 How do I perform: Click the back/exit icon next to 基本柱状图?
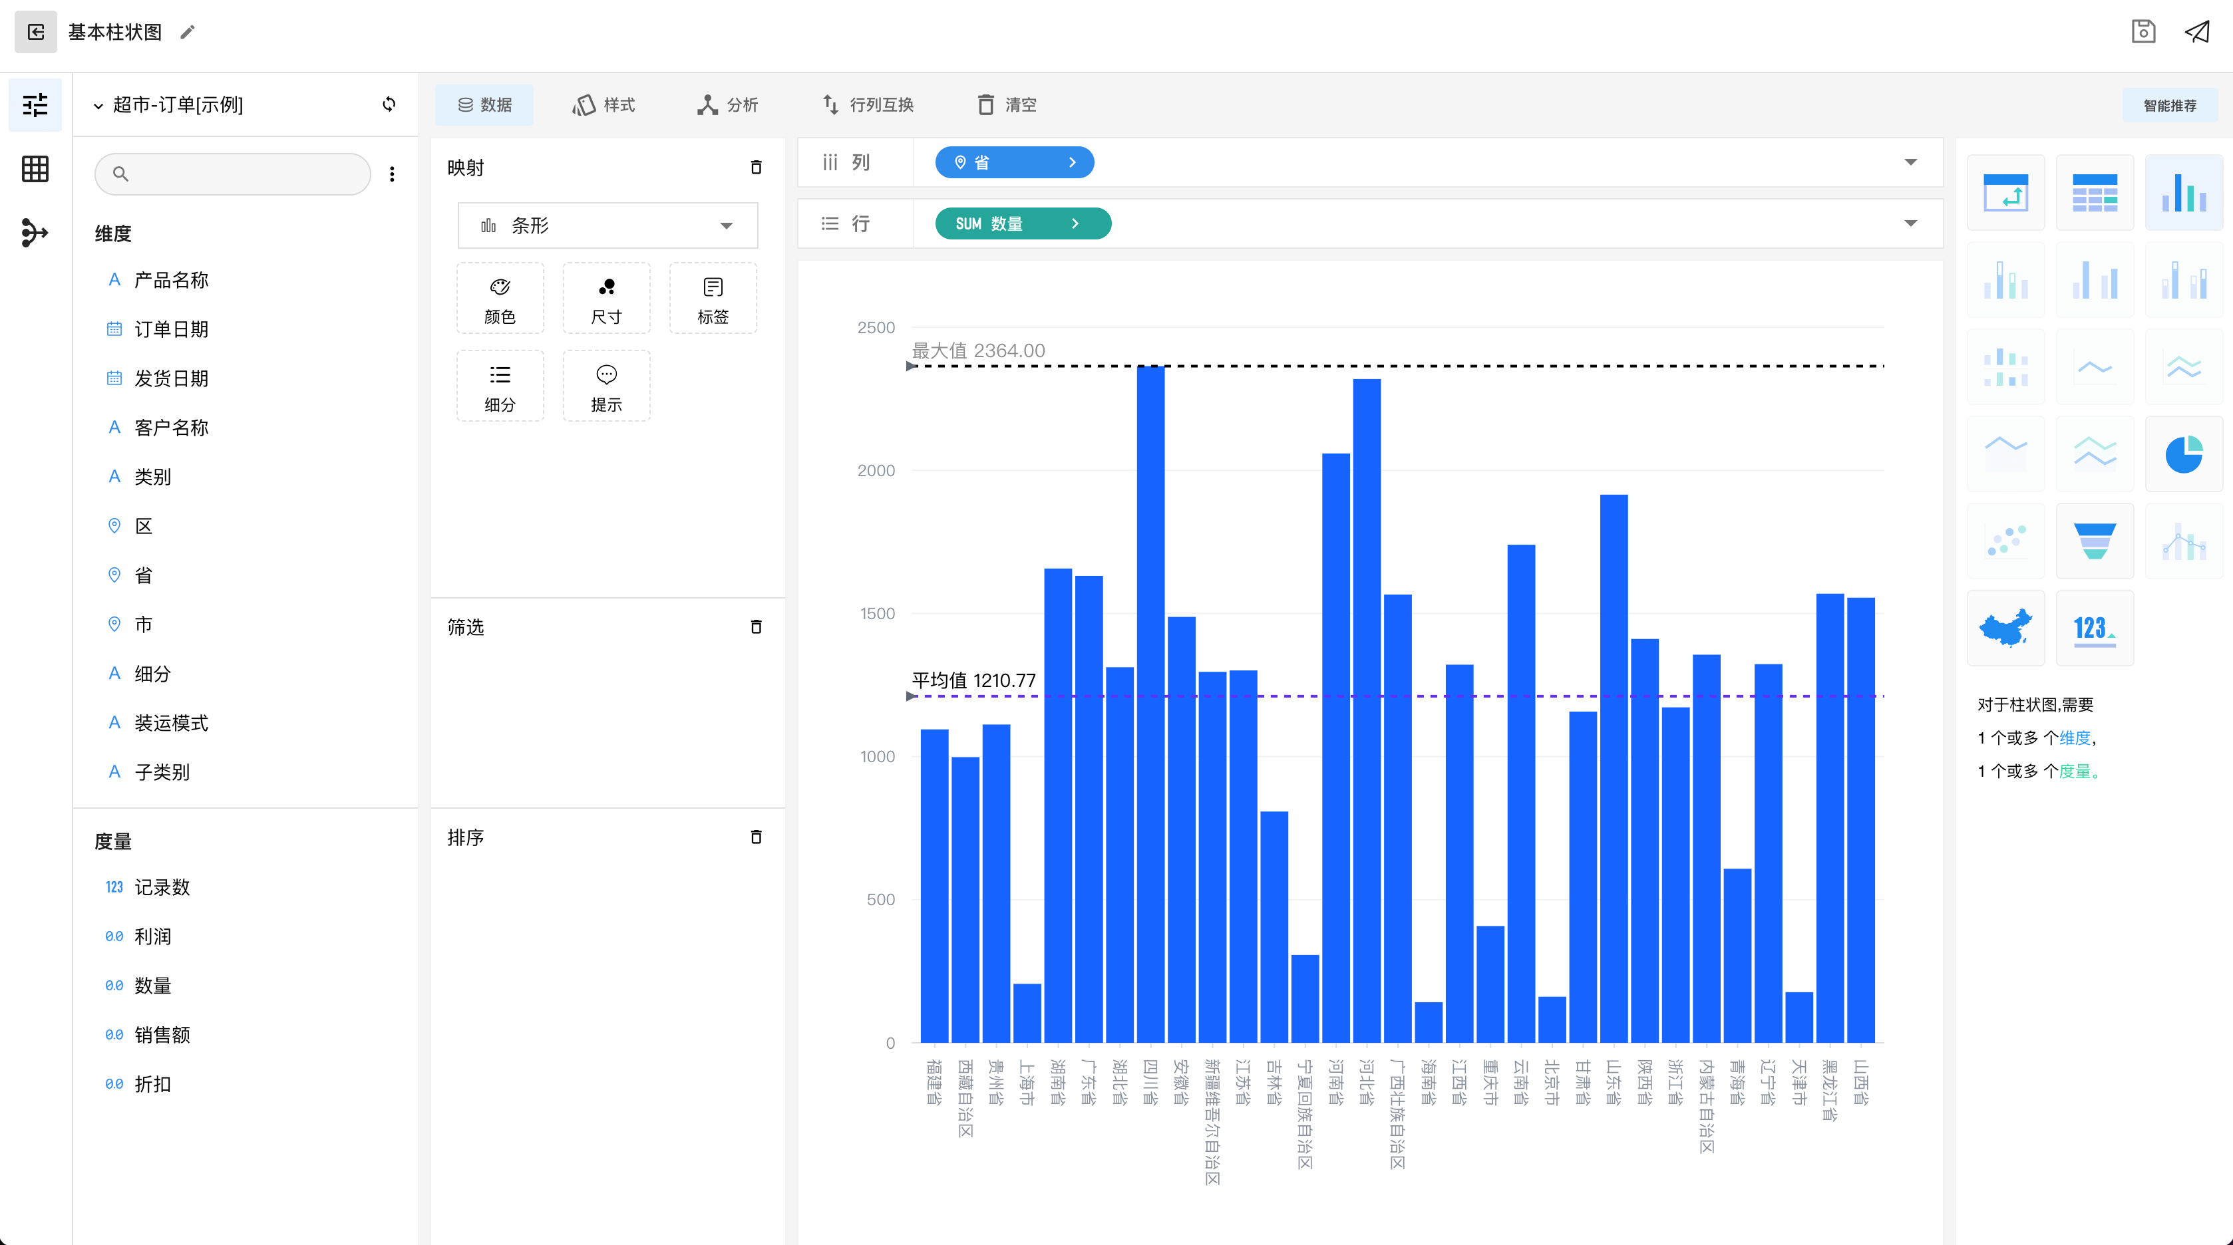coord(35,32)
